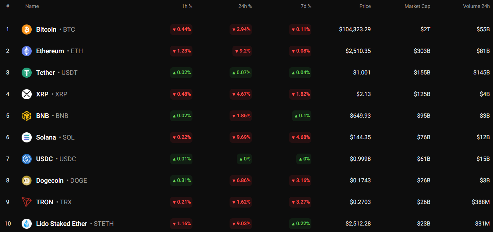Click the Bitcoin coin logo icon

[27, 29]
